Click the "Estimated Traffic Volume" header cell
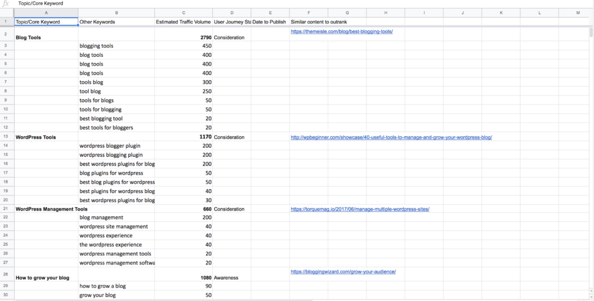This screenshot has height=301, width=594. click(183, 22)
